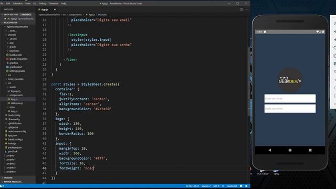
Task: Click the emulator toolbar screenshot camera icon
Action: (334, 64)
